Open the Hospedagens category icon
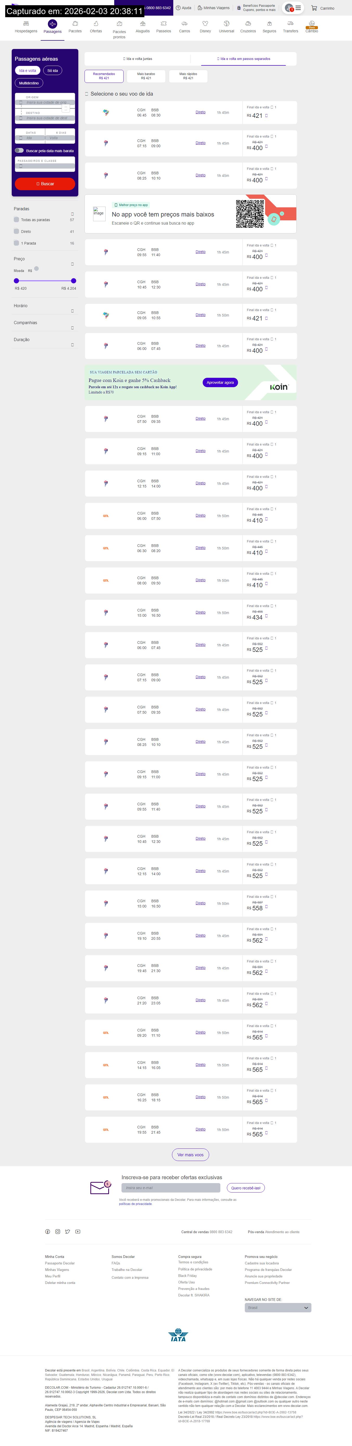This screenshot has width=352, height=1446. tap(26, 23)
